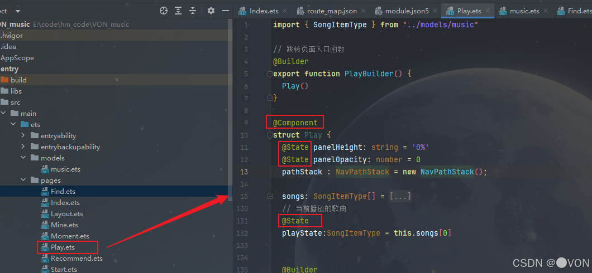This screenshot has width=592, height=273.
Task: Select the .idea folder in tree
Action: [8, 47]
